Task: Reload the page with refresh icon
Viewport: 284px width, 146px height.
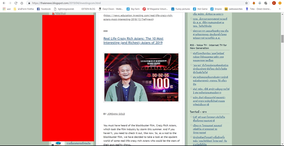Action: pos(16,3)
